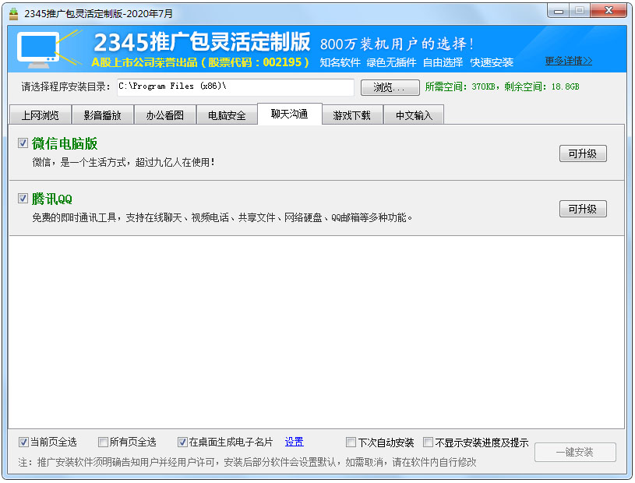The image size is (635, 483).
Task: Close the installer window
Action: 609,11
